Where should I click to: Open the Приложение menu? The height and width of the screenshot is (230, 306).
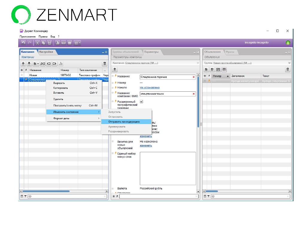point(27,37)
